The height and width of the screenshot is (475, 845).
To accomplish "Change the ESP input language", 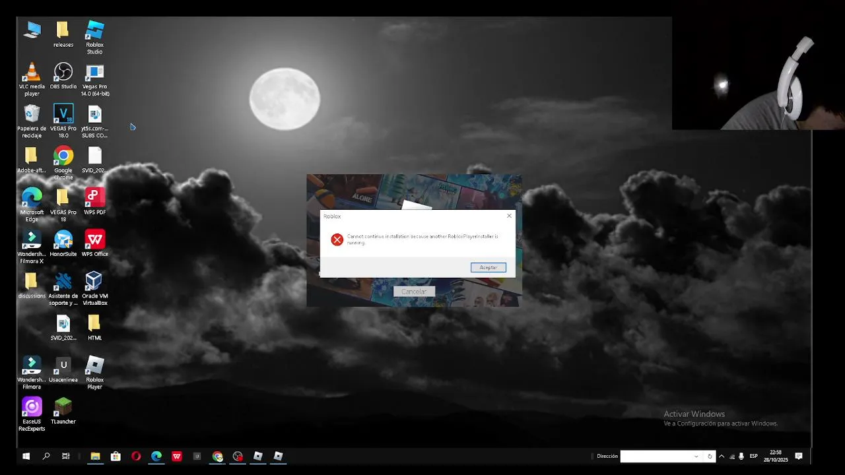I will coord(753,456).
